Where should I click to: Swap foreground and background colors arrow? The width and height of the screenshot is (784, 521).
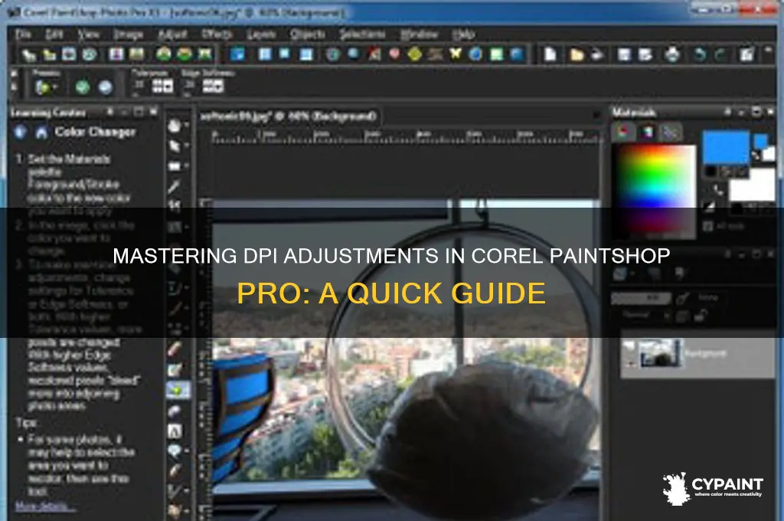pyautogui.click(x=756, y=156)
